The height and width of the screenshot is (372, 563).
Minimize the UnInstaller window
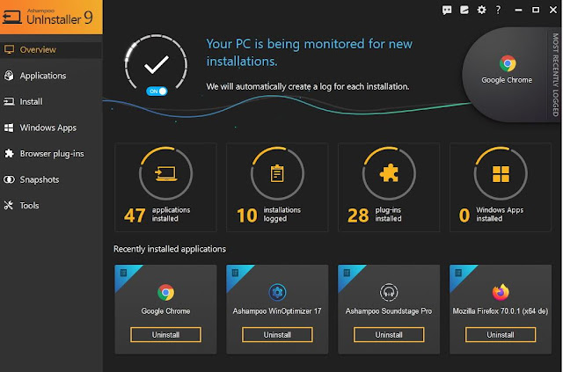click(518, 10)
